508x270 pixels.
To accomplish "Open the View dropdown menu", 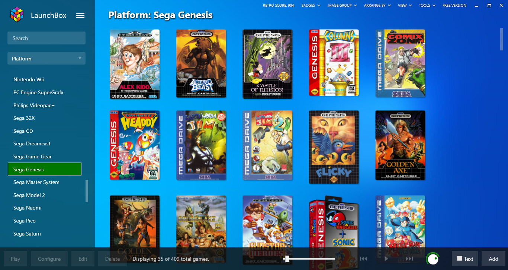I will (x=405, y=6).
